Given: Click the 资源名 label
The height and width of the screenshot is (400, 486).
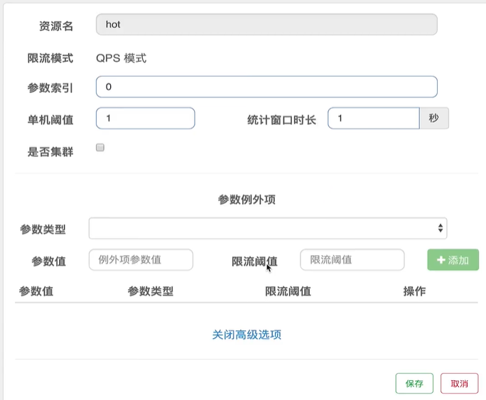Looking at the screenshot, I should point(56,26).
